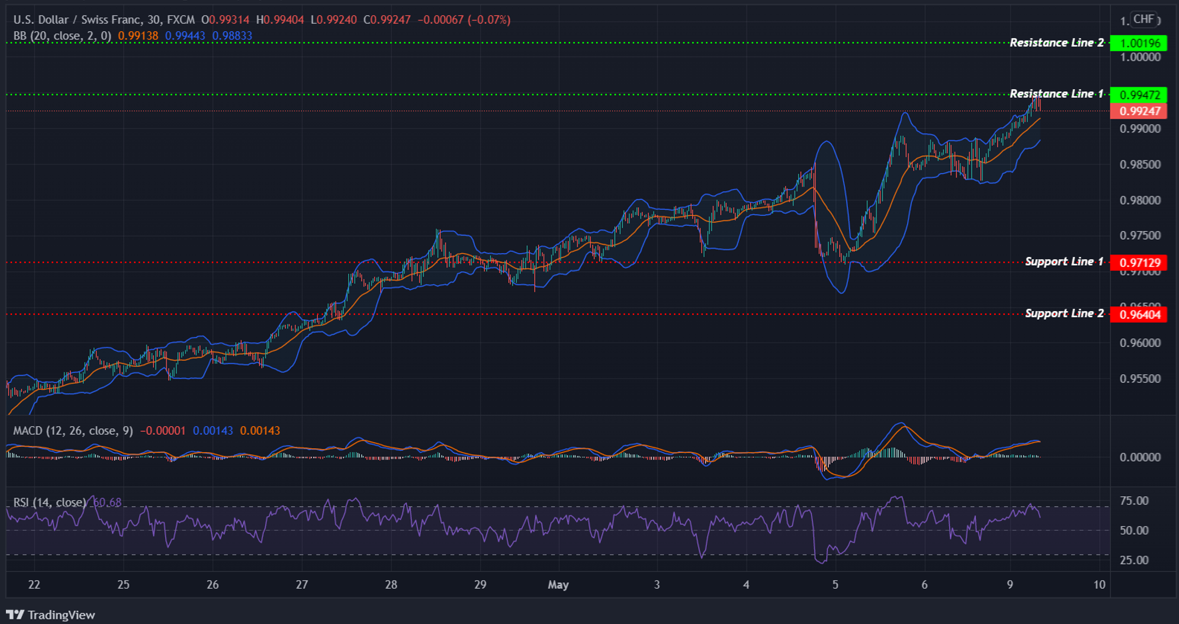1179x624 pixels.
Task: Select the Resistance Line 2 price label 1.00196
Action: pyautogui.click(x=1141, y=43)
